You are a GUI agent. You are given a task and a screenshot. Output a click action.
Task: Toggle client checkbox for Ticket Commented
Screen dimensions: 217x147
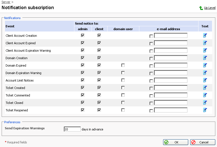pyautogui.click(x=99, y=95)
